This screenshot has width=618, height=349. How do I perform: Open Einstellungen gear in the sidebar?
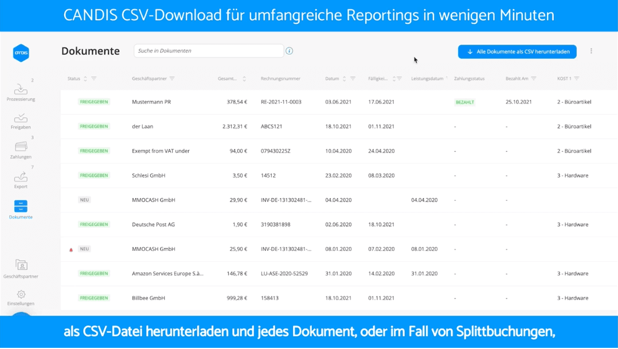(x=21, y=298)
